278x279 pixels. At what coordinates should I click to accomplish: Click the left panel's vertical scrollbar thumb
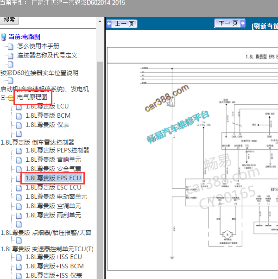point(100,170)
